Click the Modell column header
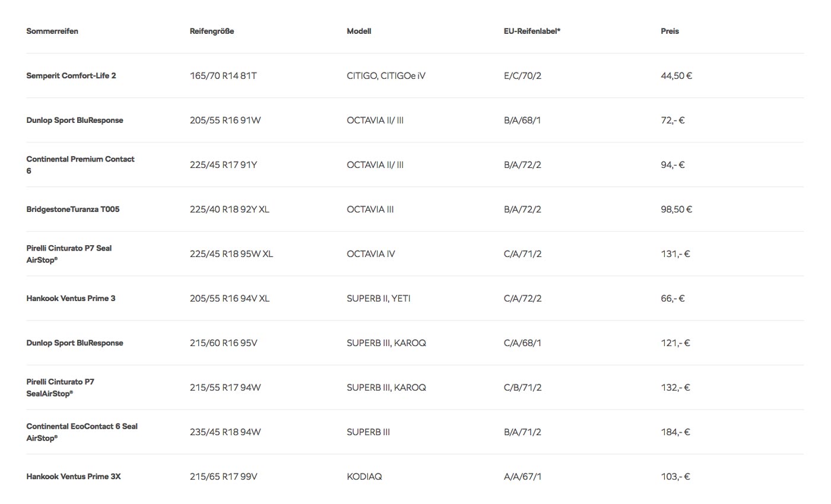The image size is (831, 504). 359,31
